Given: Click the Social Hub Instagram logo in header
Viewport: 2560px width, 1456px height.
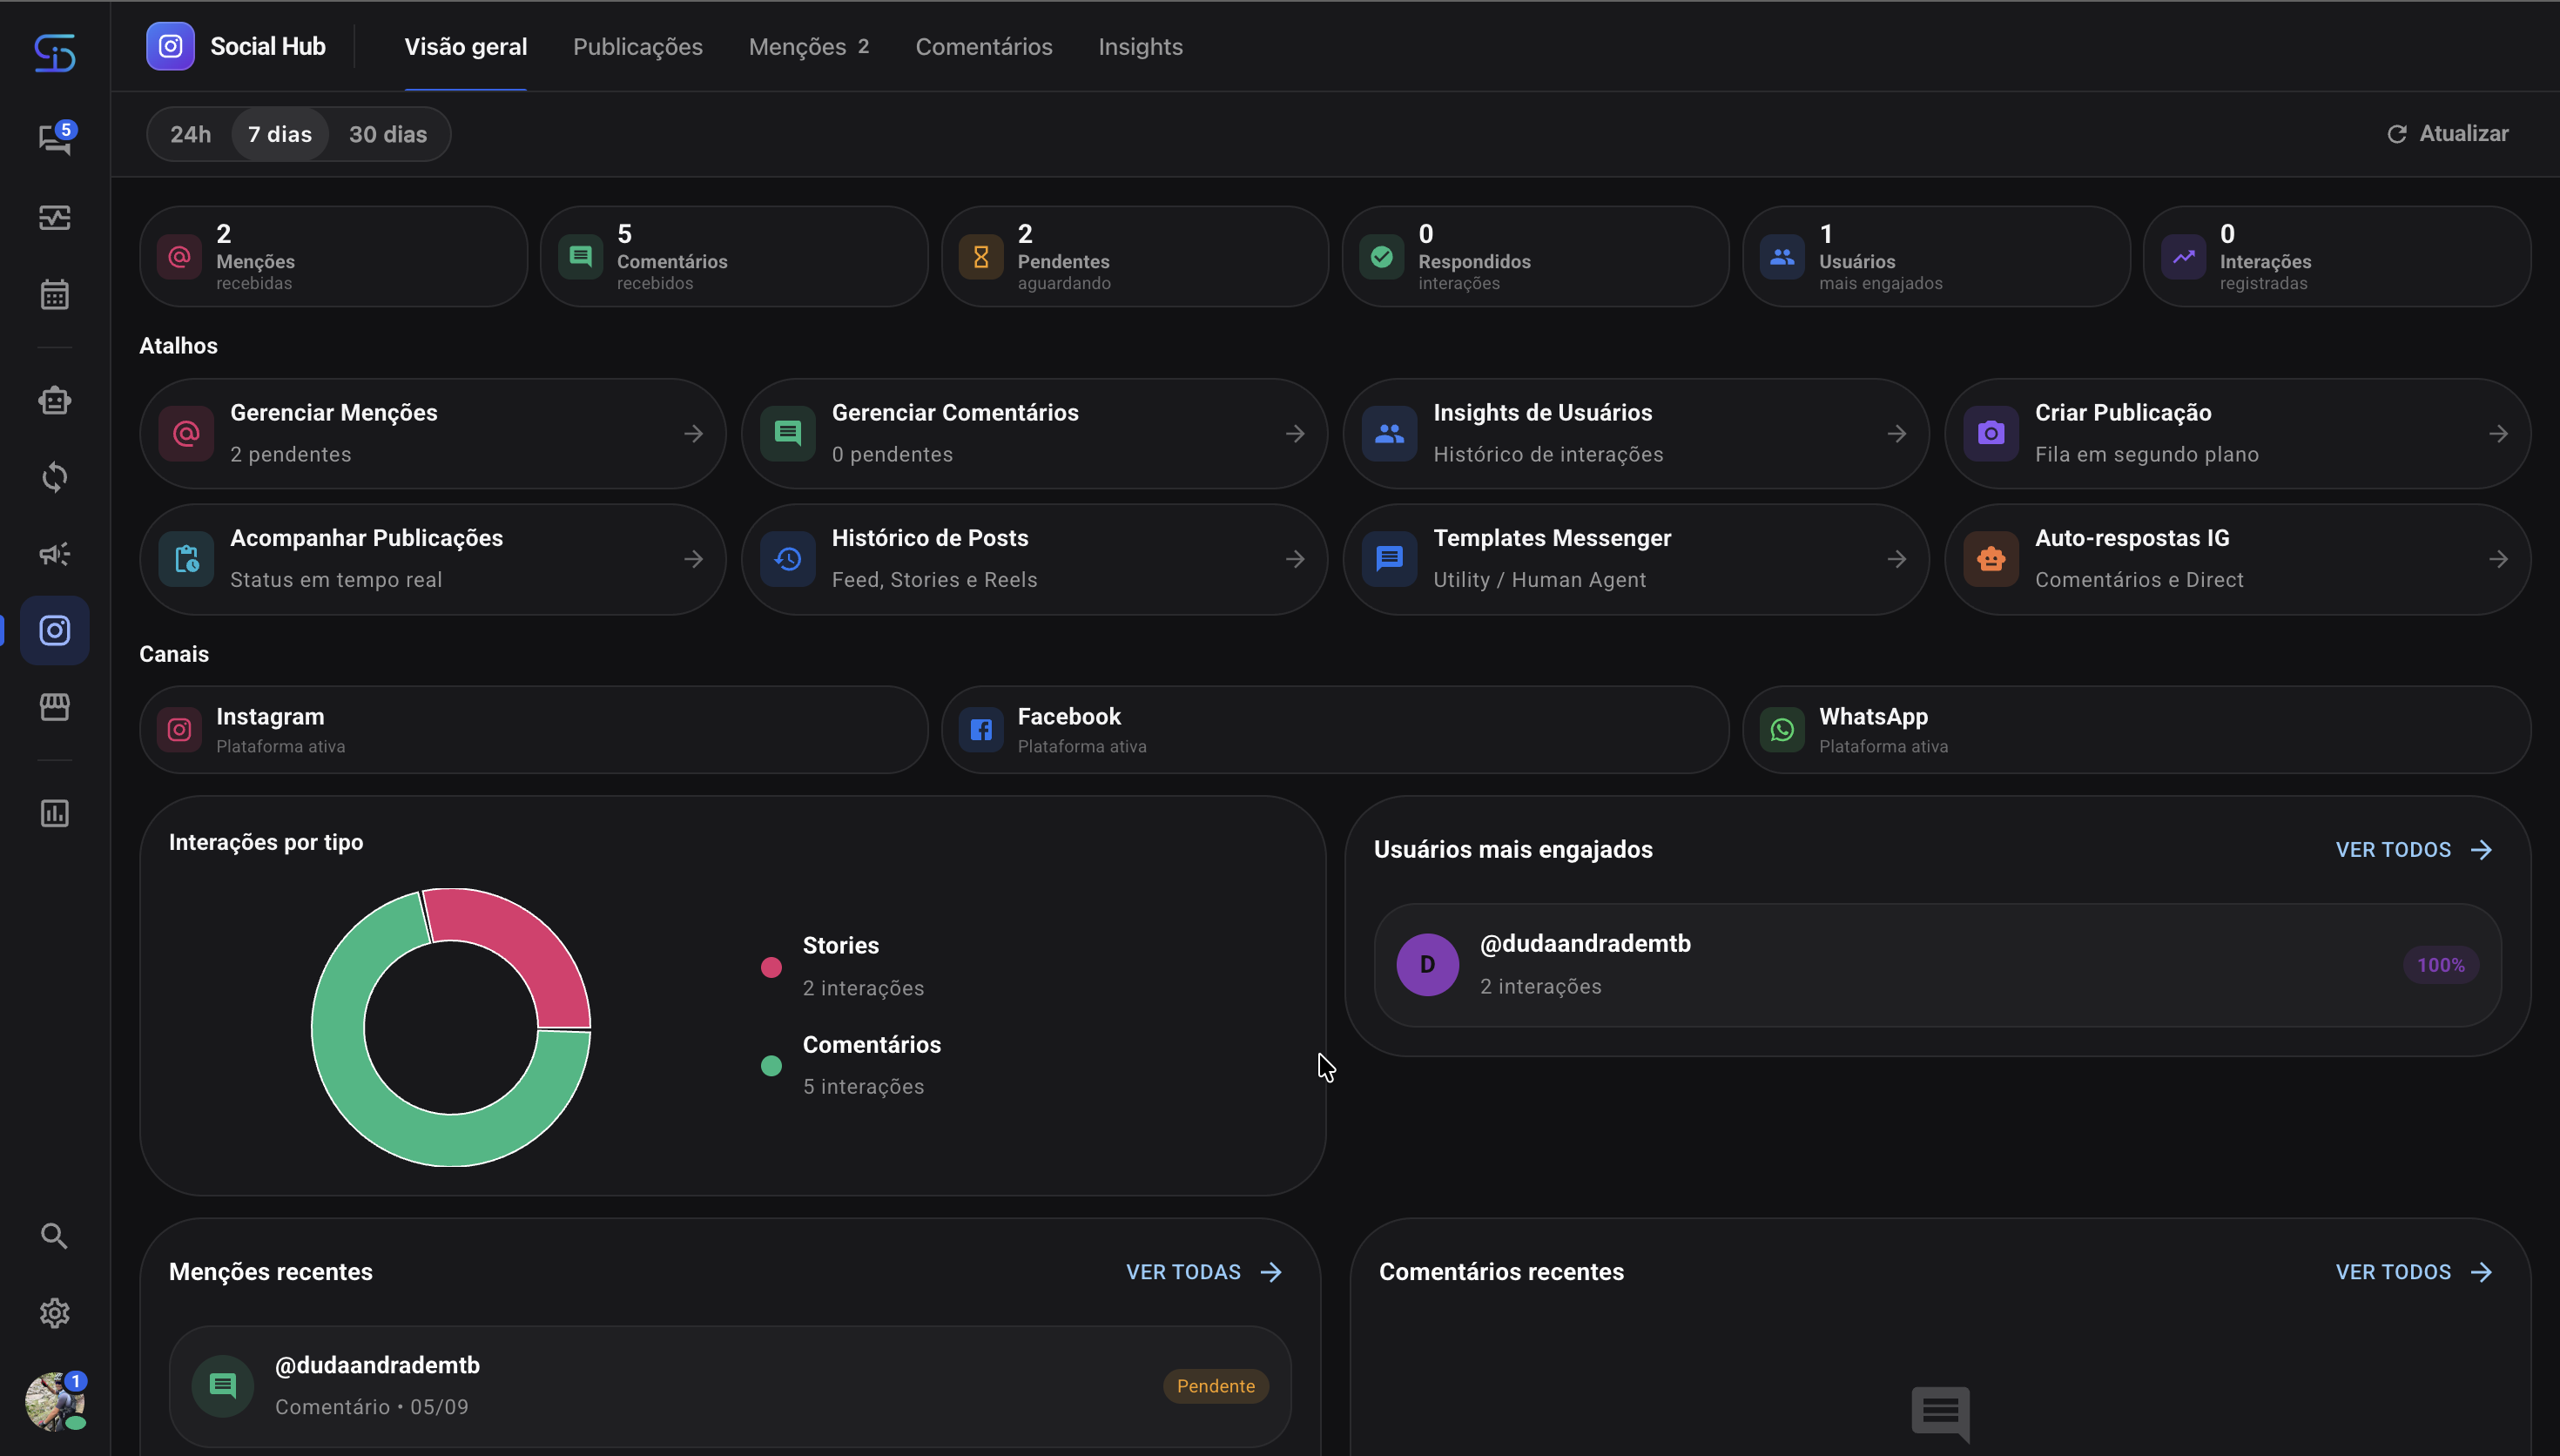Looking at the screenshot, I should [x=171, y=46].
